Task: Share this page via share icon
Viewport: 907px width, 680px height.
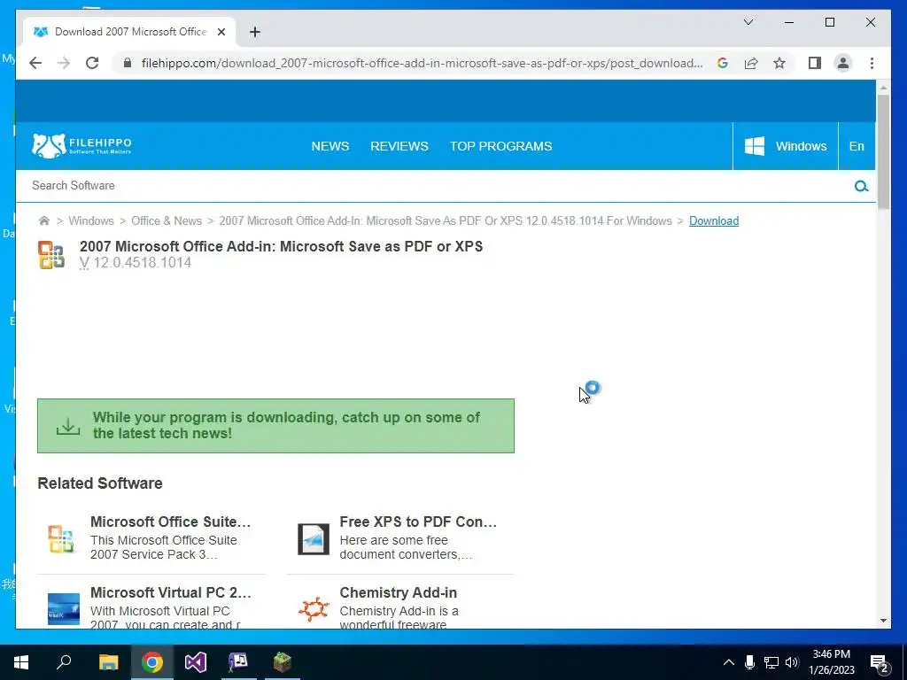Action: point(751,63)
